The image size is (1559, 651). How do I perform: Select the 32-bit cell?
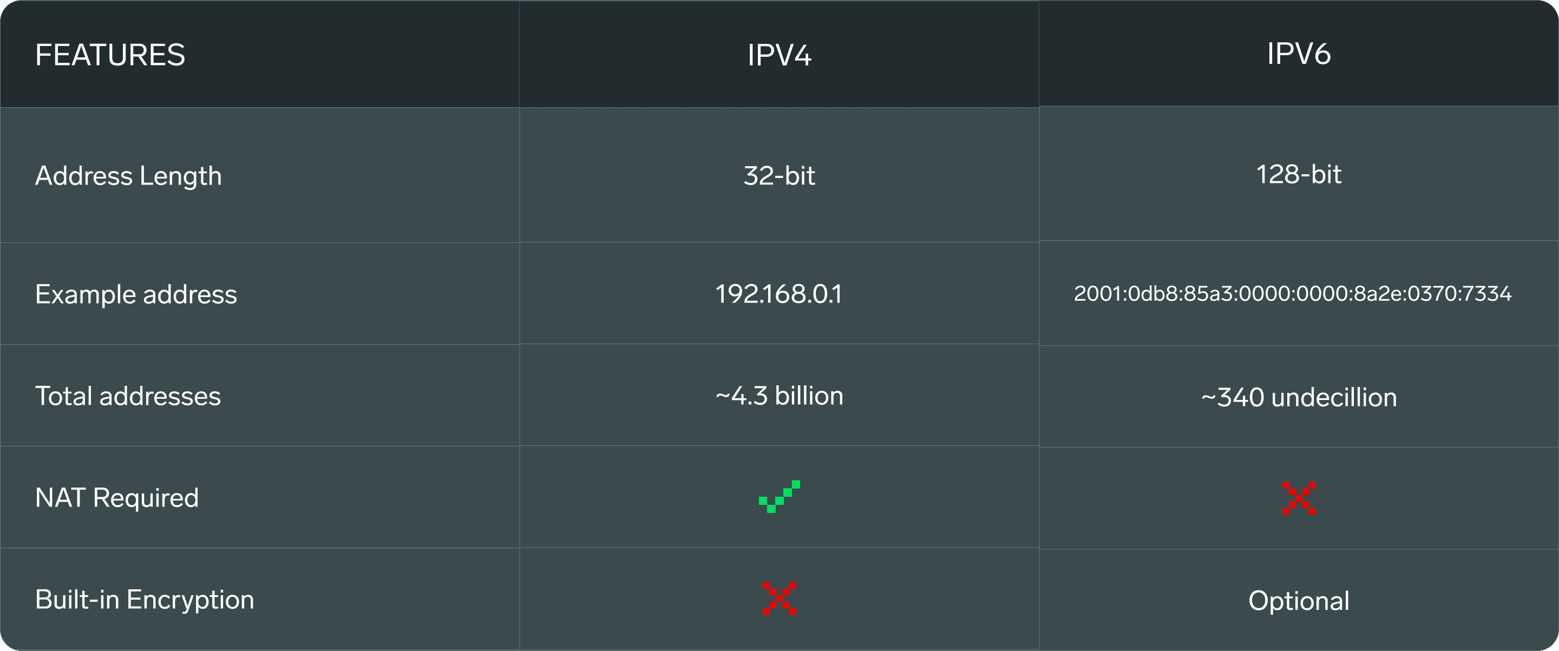pyautogui.click(x=779, y=176)
